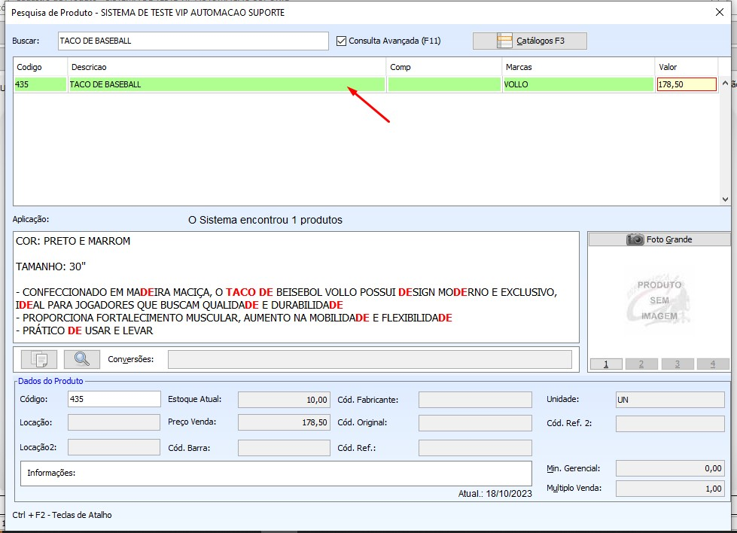Click the Aplicação description text area
The width and height of the screenshot is (737, 533).
(296, 287)
